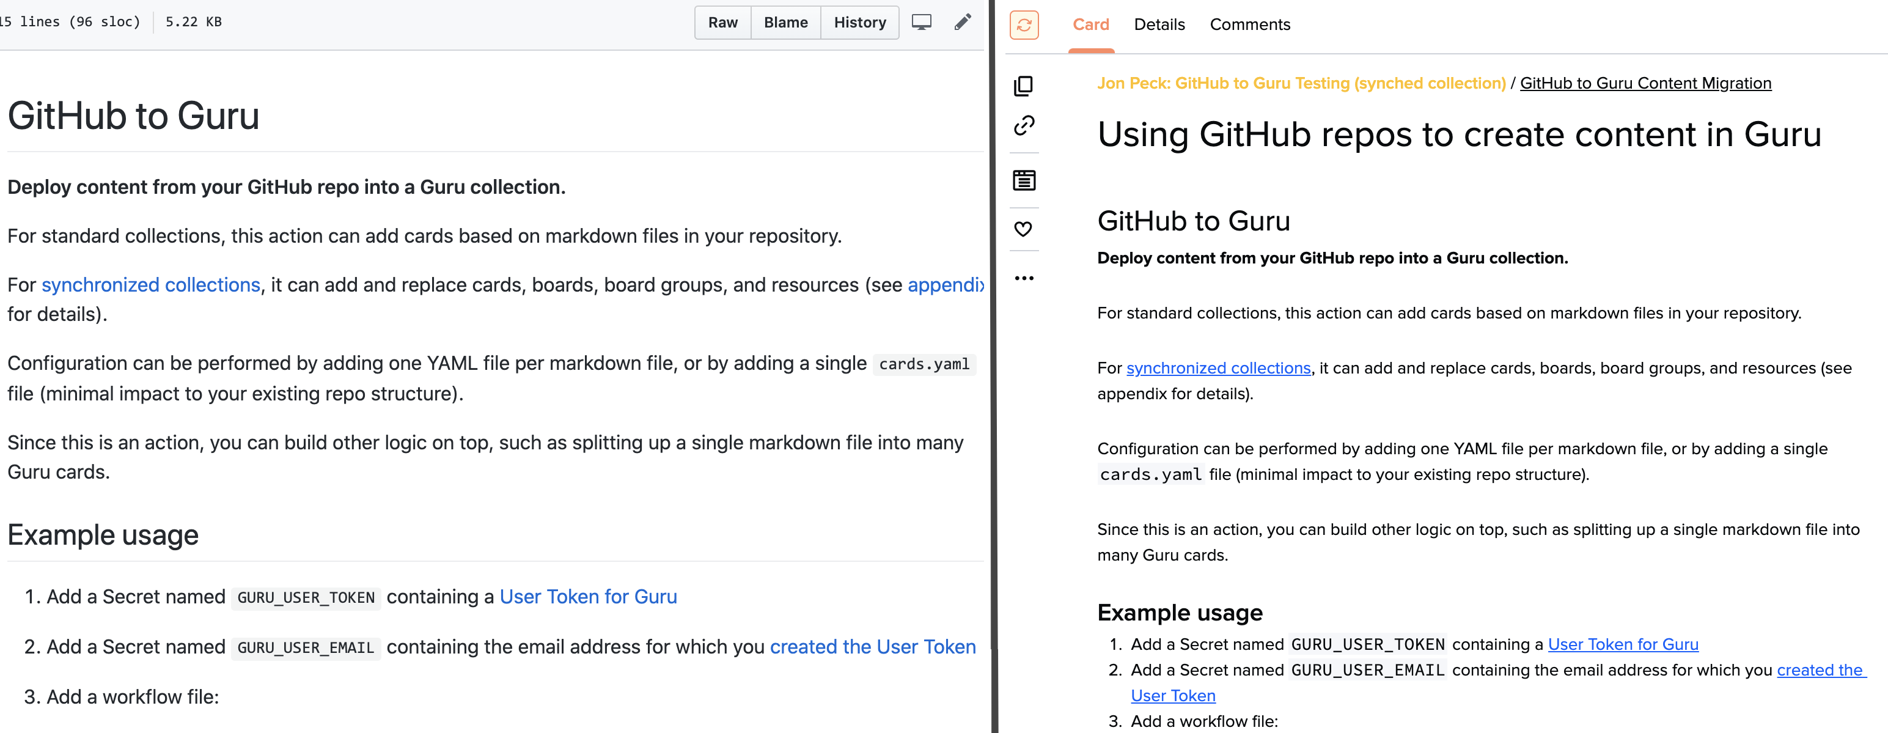Switch to the Details tab
Viewport: 1888px width, 733px height.
[x=1159, y=25]
